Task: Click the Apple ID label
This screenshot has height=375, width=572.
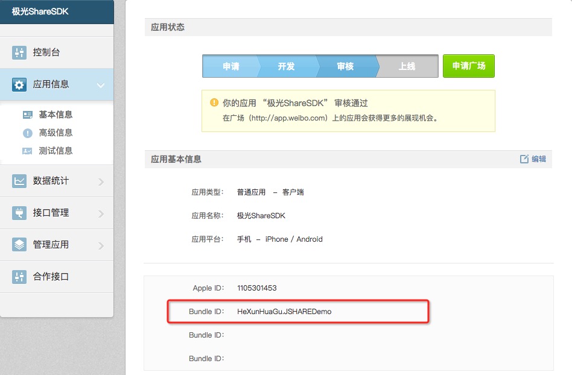Action: (208, 288)
